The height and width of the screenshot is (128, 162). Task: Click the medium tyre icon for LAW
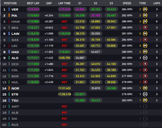[x=145, y=34]
